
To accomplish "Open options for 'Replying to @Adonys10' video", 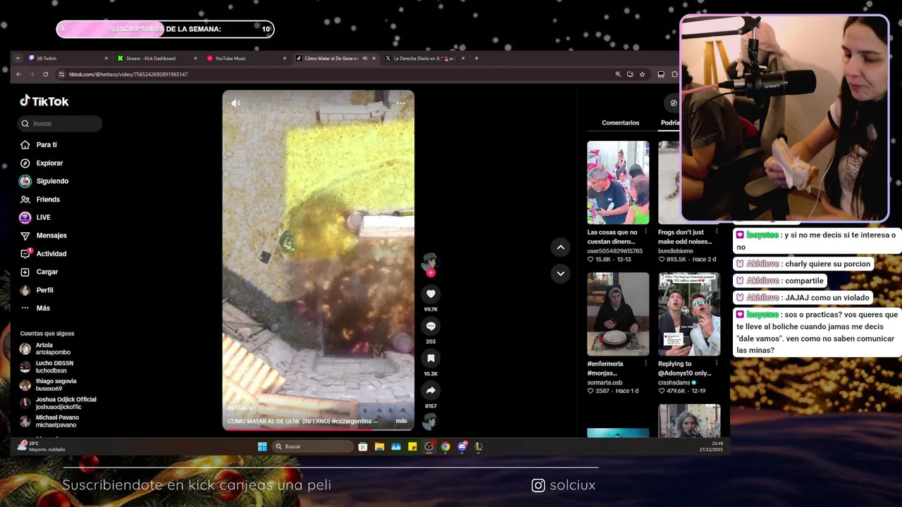I will (x=717, y=363).
